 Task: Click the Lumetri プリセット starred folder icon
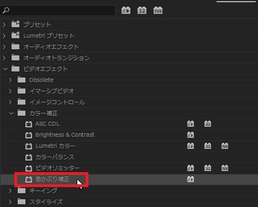tap(15, 35)
